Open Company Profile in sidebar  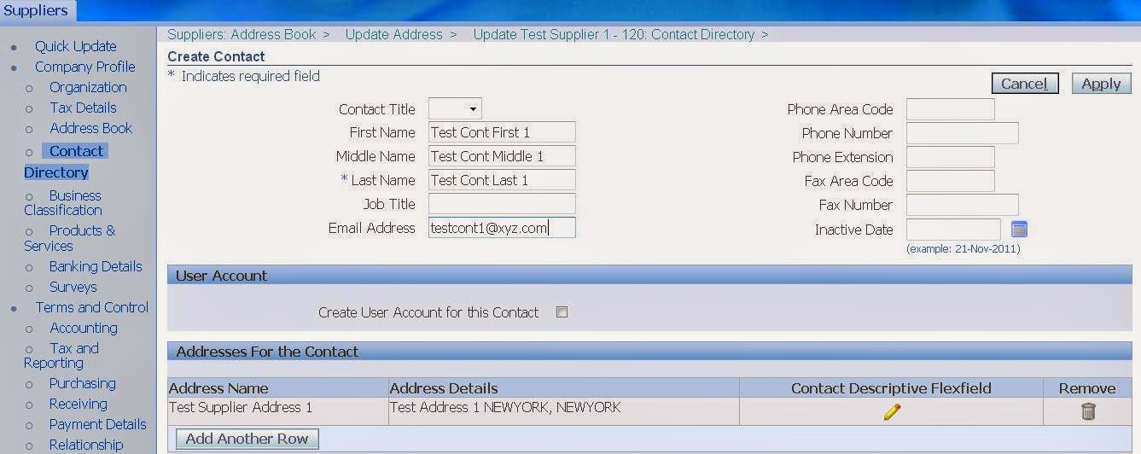tap(85, 67)
